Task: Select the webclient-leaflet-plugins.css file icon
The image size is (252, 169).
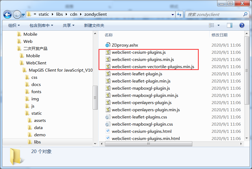Action: point(108,117)
